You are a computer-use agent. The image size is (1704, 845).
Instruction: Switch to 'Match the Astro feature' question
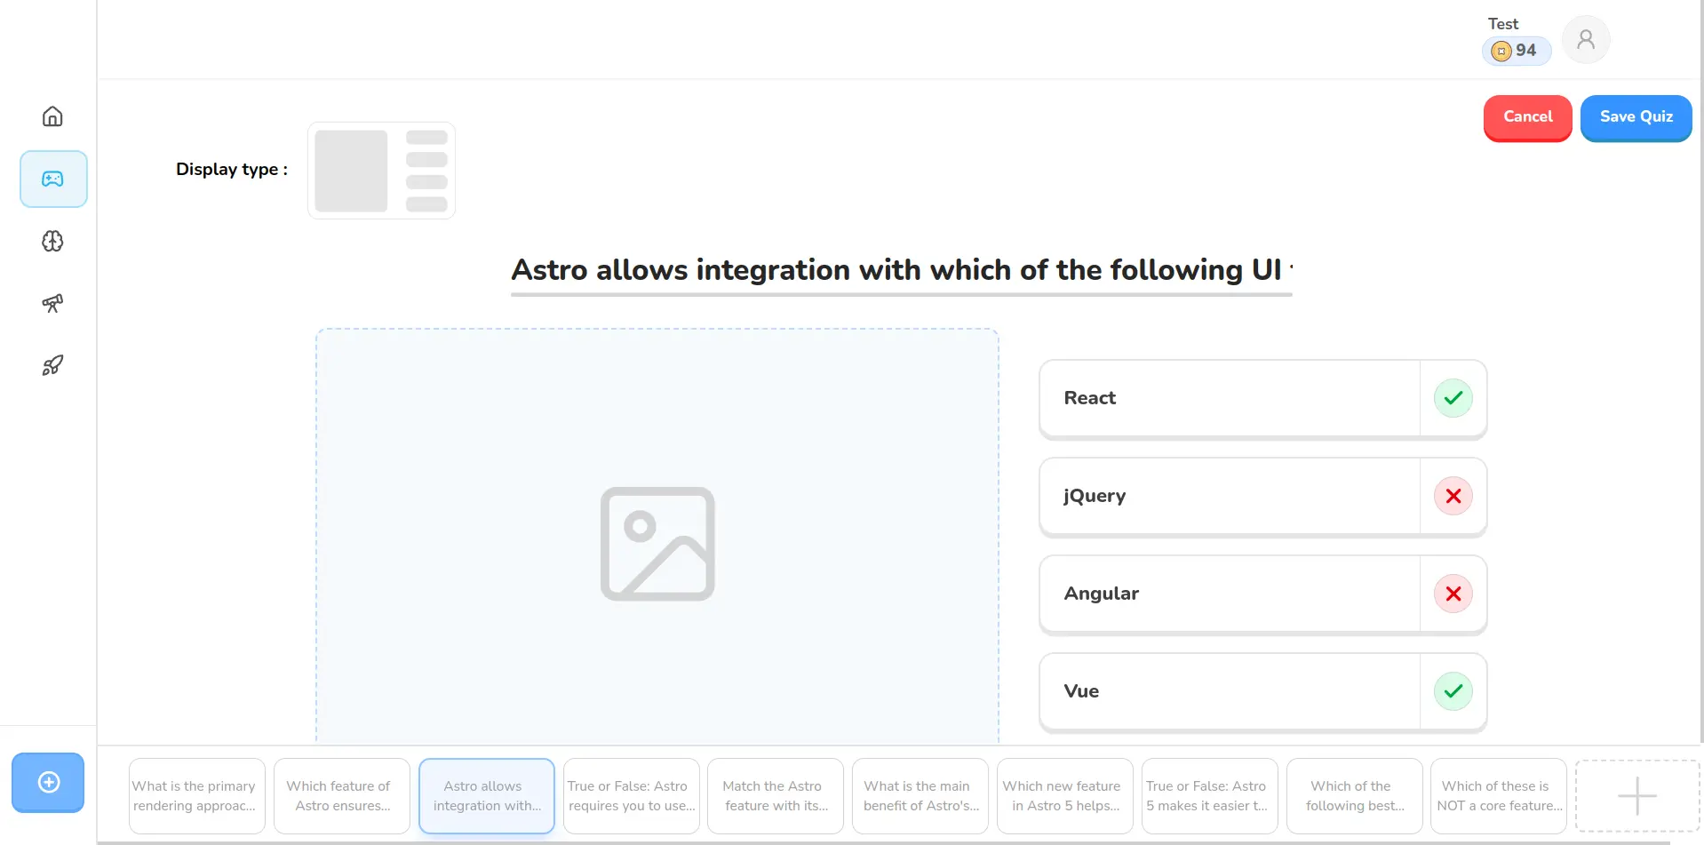(x=775, y=795)
